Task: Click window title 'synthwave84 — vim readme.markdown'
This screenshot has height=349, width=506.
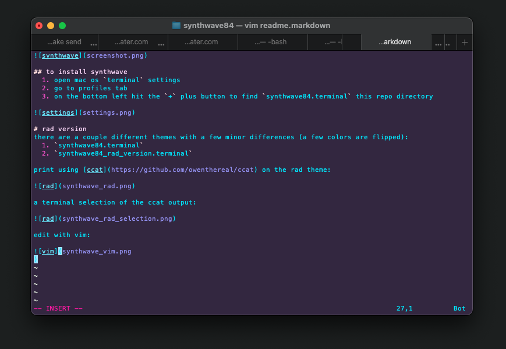Action: pos(257,26)
